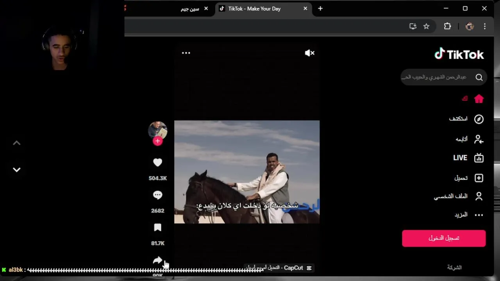Click the استكشف sidebar label
The height and width of the screenshot is (281, 500).
[458, 119]
